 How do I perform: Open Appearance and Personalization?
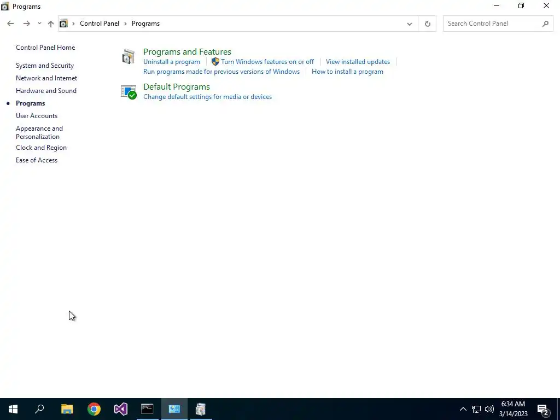(x=39, y=132)
